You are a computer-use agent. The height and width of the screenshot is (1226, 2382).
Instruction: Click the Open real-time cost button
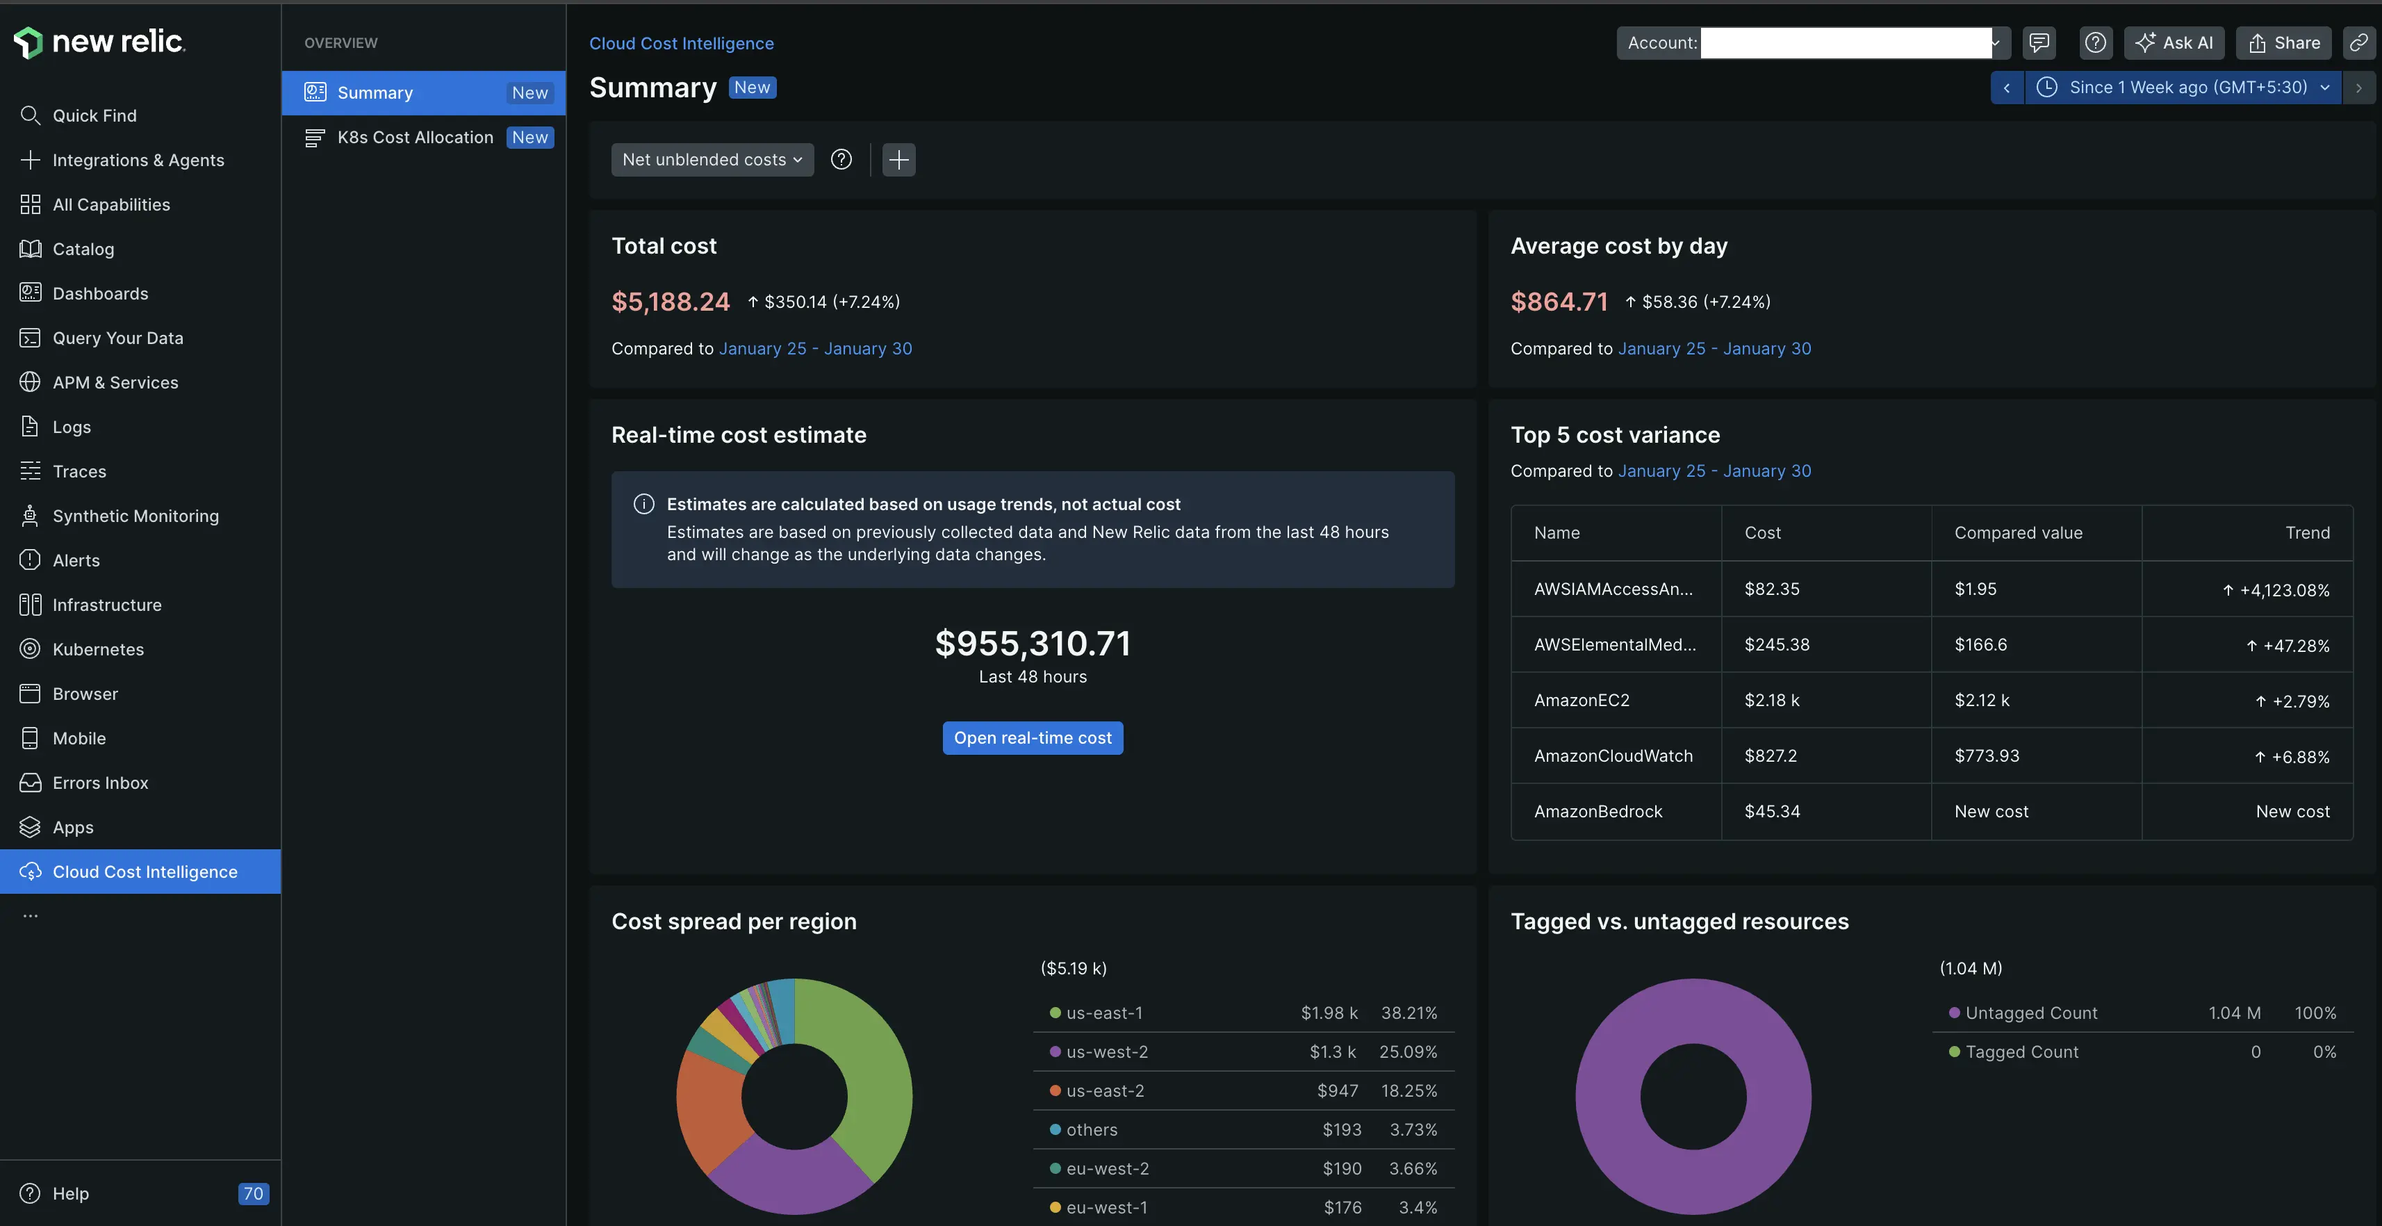pyautogui.click(x=1032, y=737)
